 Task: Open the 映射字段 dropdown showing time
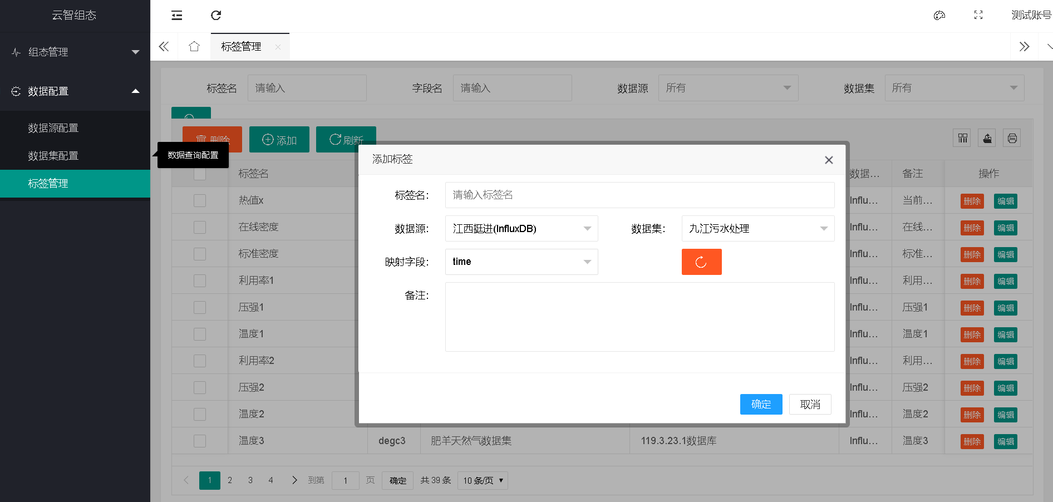point(521,262)
